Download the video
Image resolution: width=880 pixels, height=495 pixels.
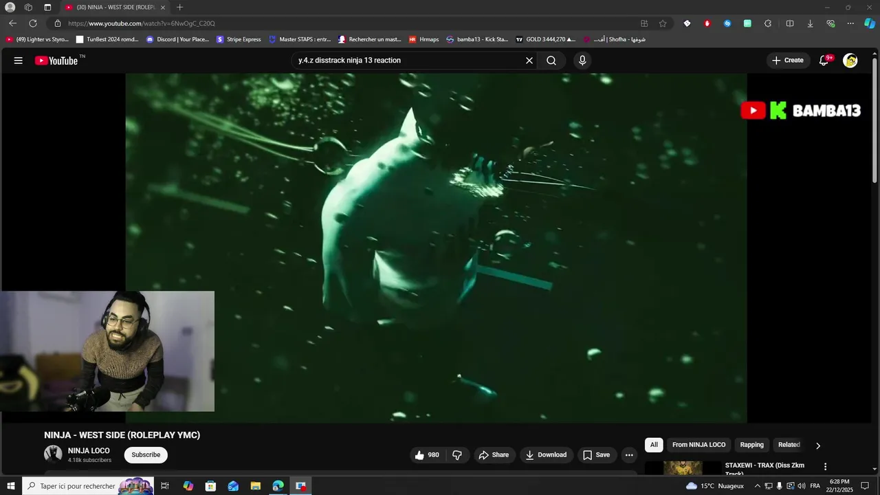[547, 455]
